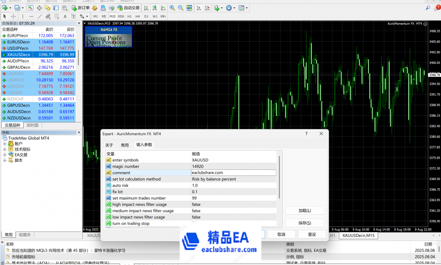Toggle the Terminal panel icon
Screen dimensions: 441x265
click(56, 8)
